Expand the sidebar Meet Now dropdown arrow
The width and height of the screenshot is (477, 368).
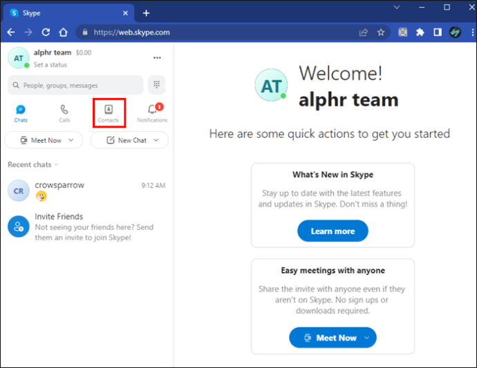coord(71,140)
